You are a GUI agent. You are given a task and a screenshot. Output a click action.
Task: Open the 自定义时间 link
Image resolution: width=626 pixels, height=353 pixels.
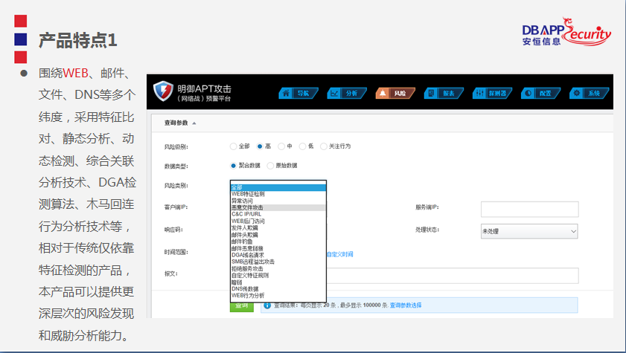[339, 254]
